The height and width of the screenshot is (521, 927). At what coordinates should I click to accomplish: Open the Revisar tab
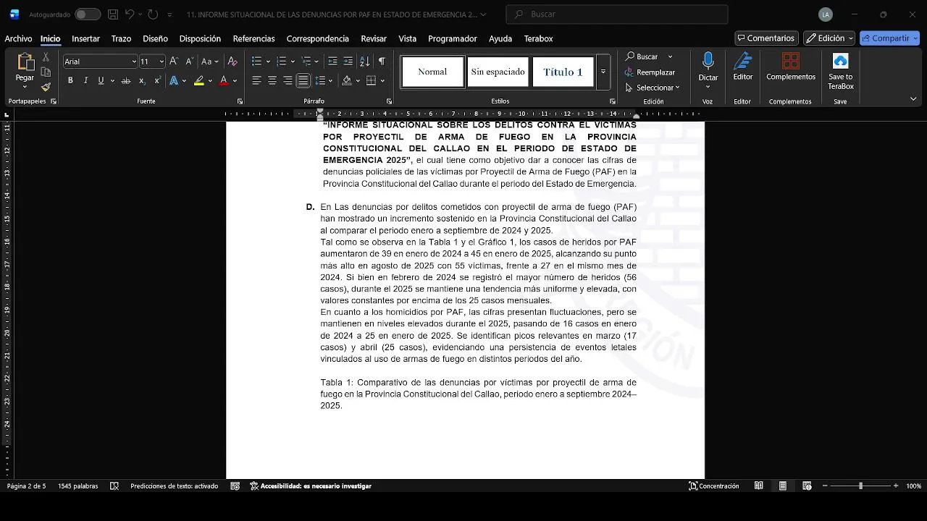click(374, 38)
